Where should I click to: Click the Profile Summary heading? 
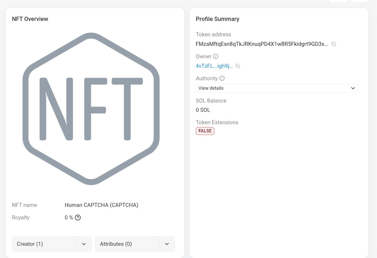pyautogui.click(x=217, y=19)
